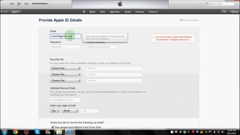This screenshot has width=240, height=135.
Task: Click the Apple logo in the display
Action: pyautogui.click(x=120, y=4)
